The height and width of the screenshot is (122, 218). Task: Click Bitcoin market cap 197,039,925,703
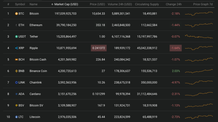tap(66, 13)
